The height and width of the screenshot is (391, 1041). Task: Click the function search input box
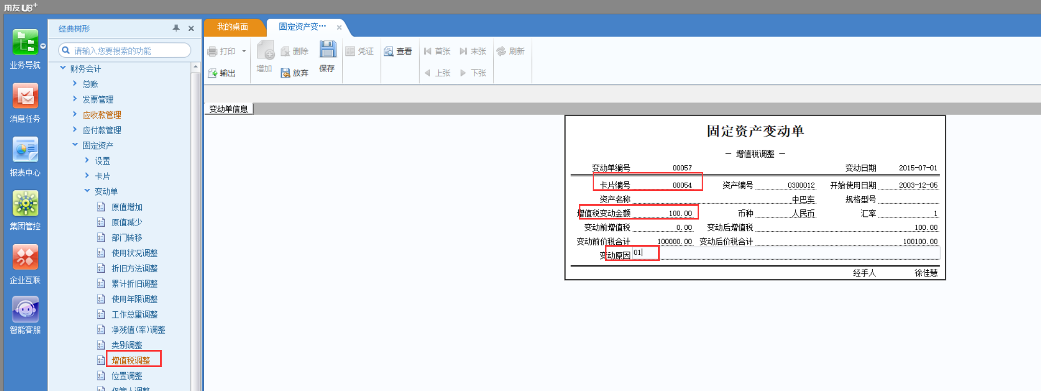tap(125, 50)
